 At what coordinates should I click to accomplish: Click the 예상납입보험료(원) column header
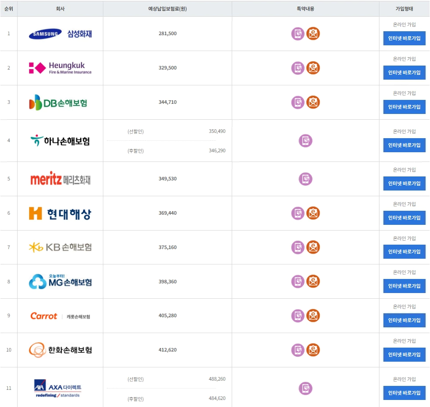(168, 9)
